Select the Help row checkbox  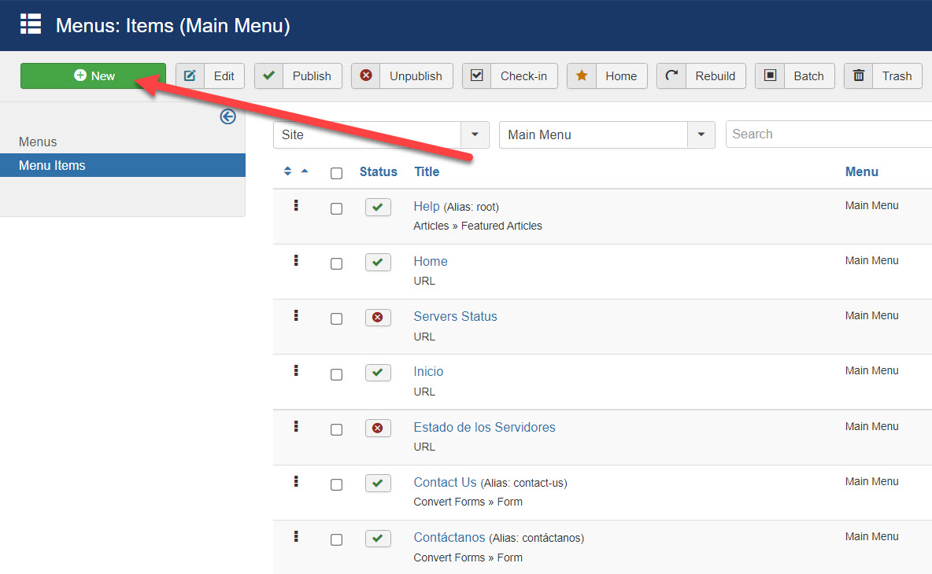(336, 209)
